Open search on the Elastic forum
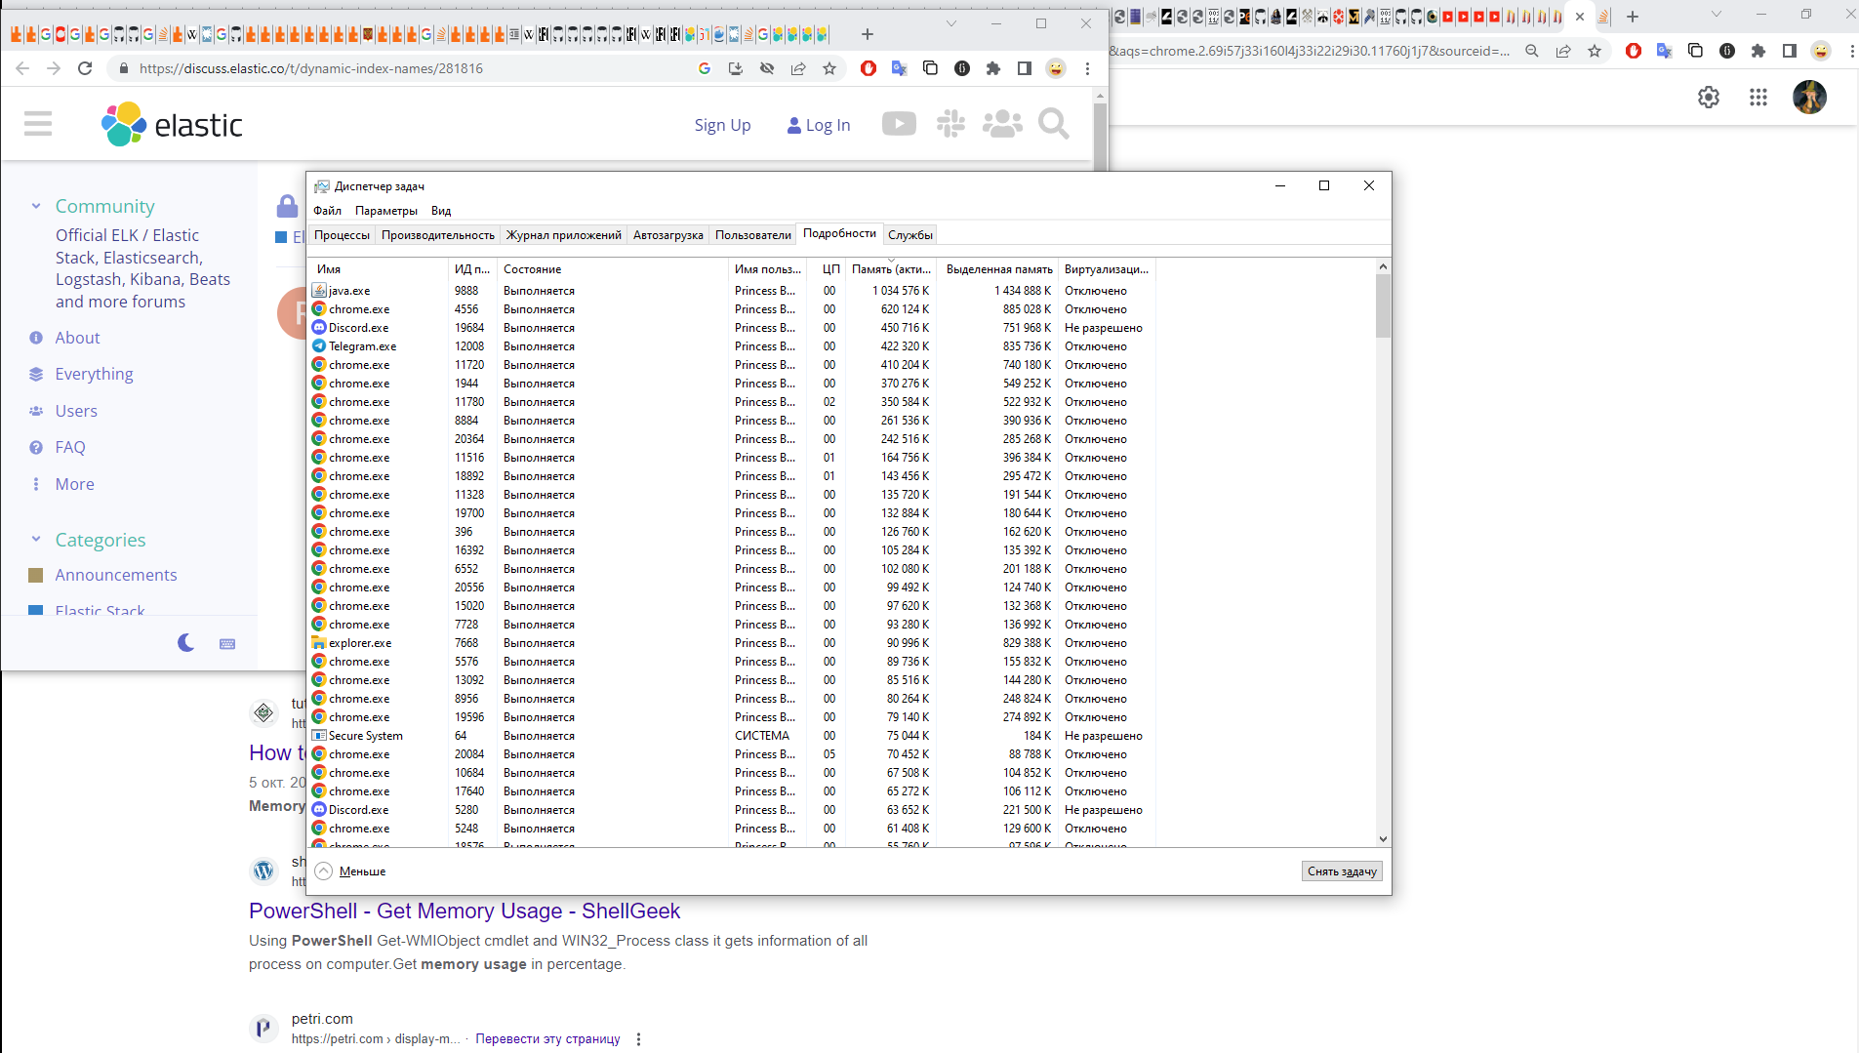1859x1053 pixels. click(x=1054, y=124)
